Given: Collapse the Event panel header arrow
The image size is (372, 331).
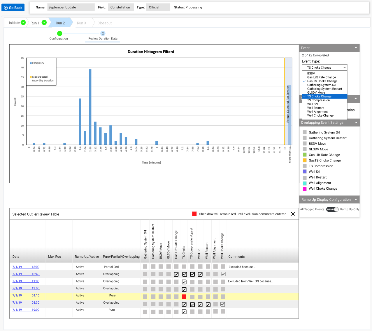Looking at the screenshot, I should [x=356, y=48].
